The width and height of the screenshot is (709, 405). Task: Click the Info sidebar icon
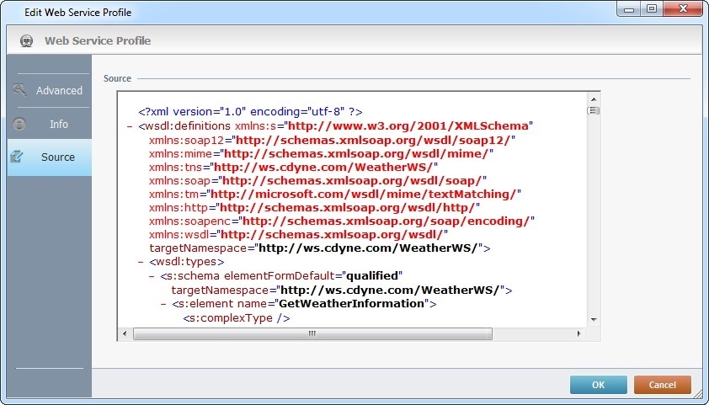20,124
